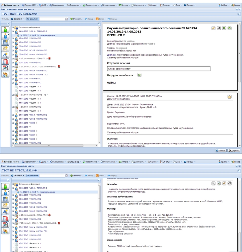Click red alarm icon on 31.07.2013 G12.0 row, top
The height and width of the screenshot is (252, 242).
49,58
